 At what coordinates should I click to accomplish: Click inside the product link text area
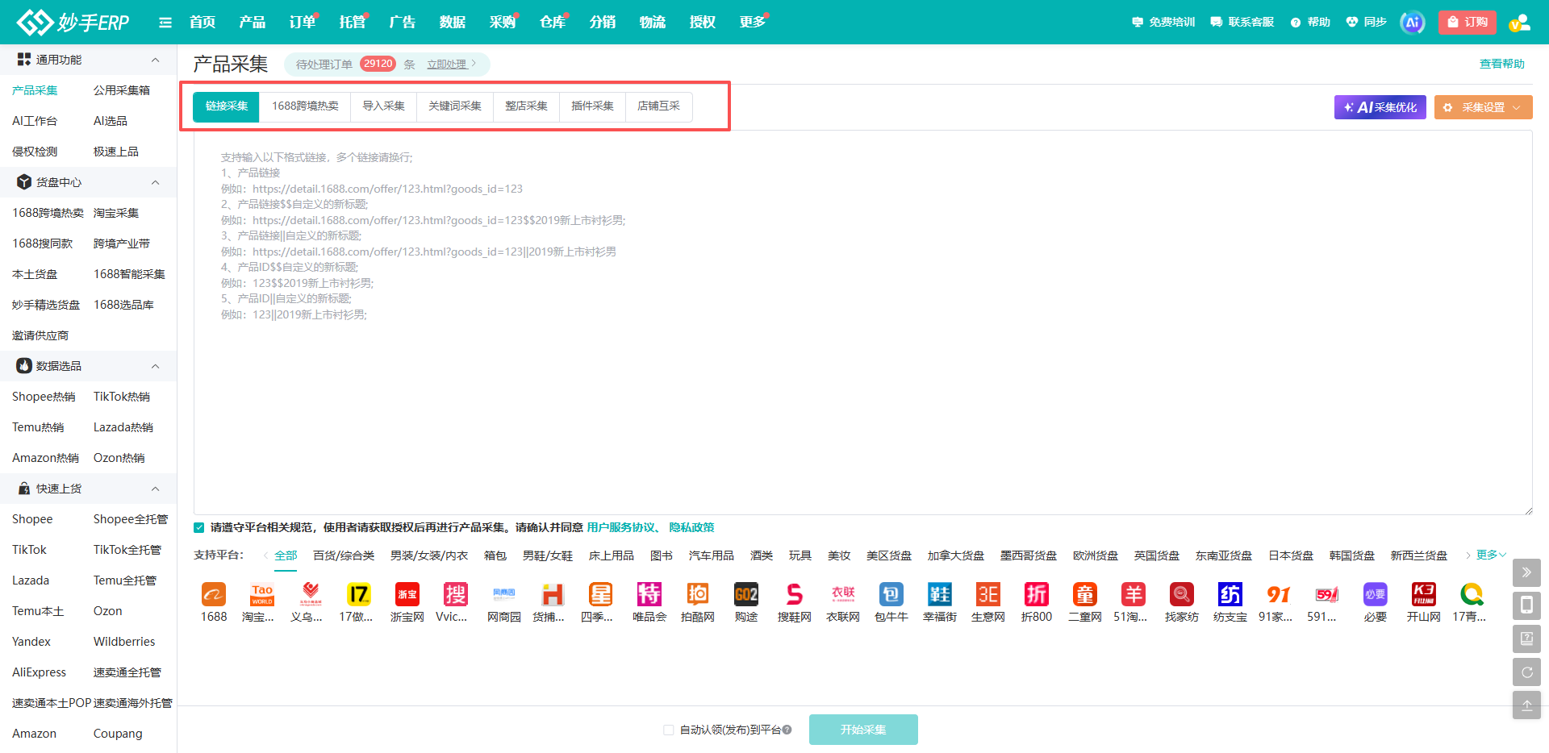tap(863, 322)
